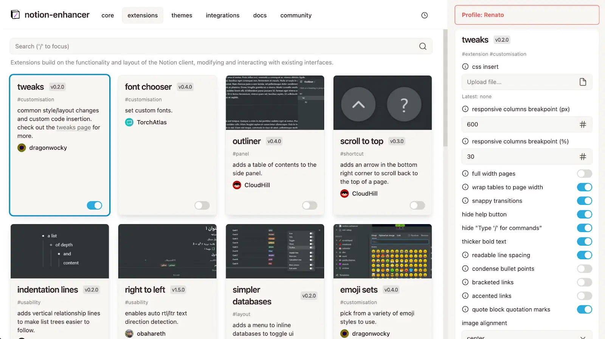Screen dimensions: 605x339
Task: Open the core tab
Action: point(108,15)
